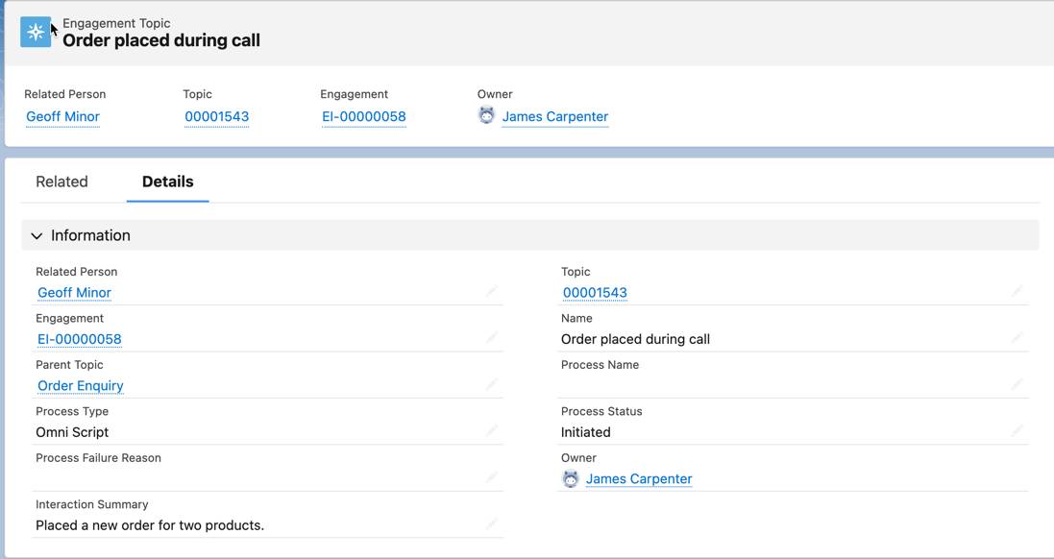Image resolution: width=1054 pixels, height=559 pixels.
Task: Open the Order Enquiry parent topic link
Action: (x=81, y=386)
